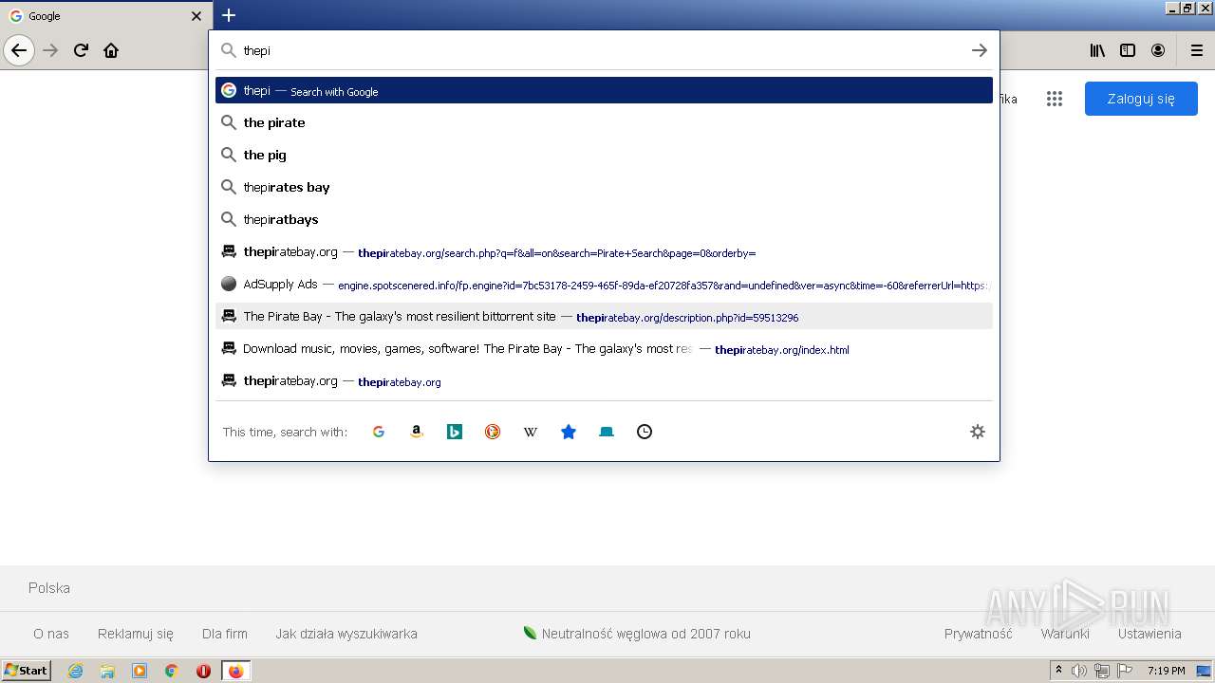1215x683 pixels.
Task: Open the Library bookmarks icon
Action: 1097,50
